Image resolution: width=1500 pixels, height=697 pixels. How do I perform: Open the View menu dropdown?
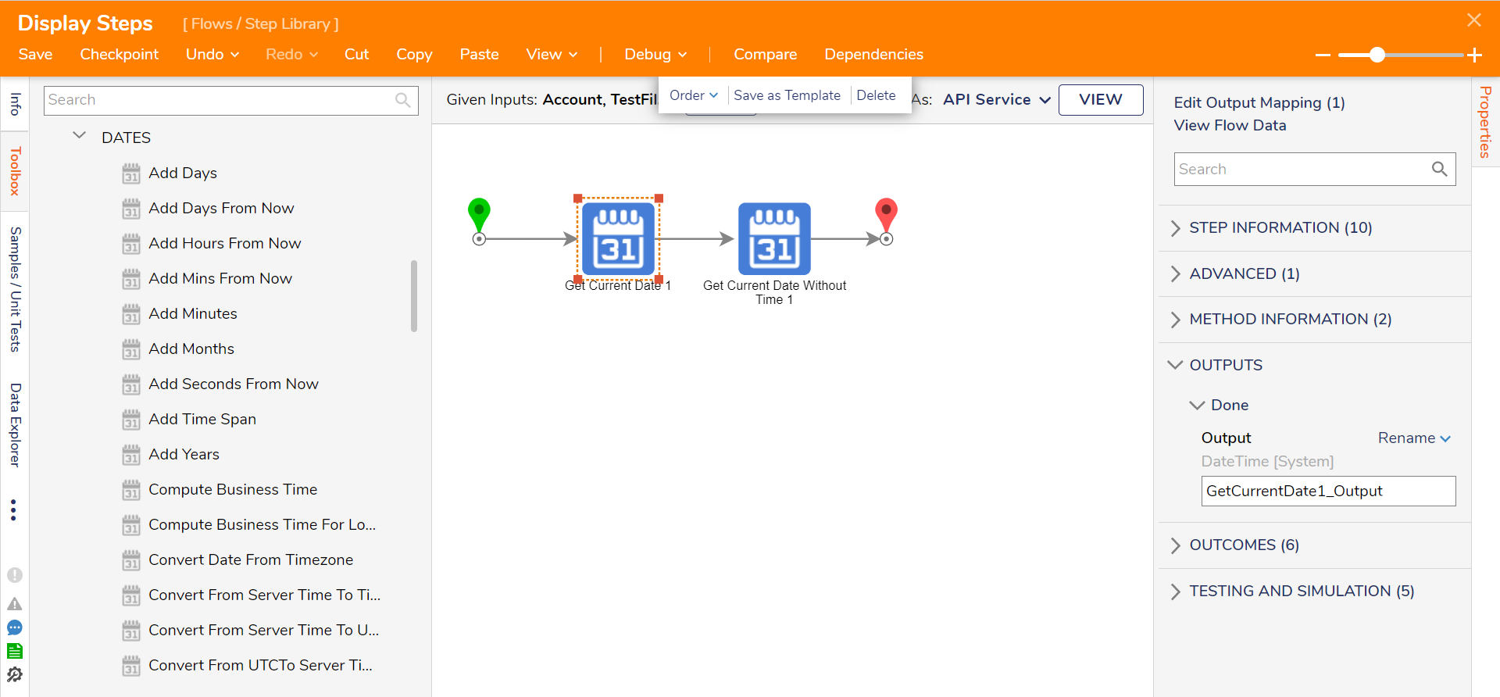(552, 54)
